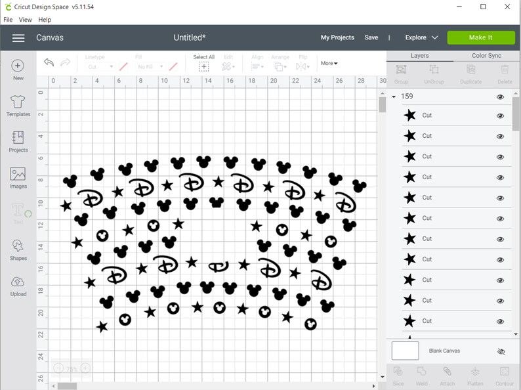Screen dimensions: 521x390
Task: Open the Upload cloud tool
Action: tap(18, 286)
